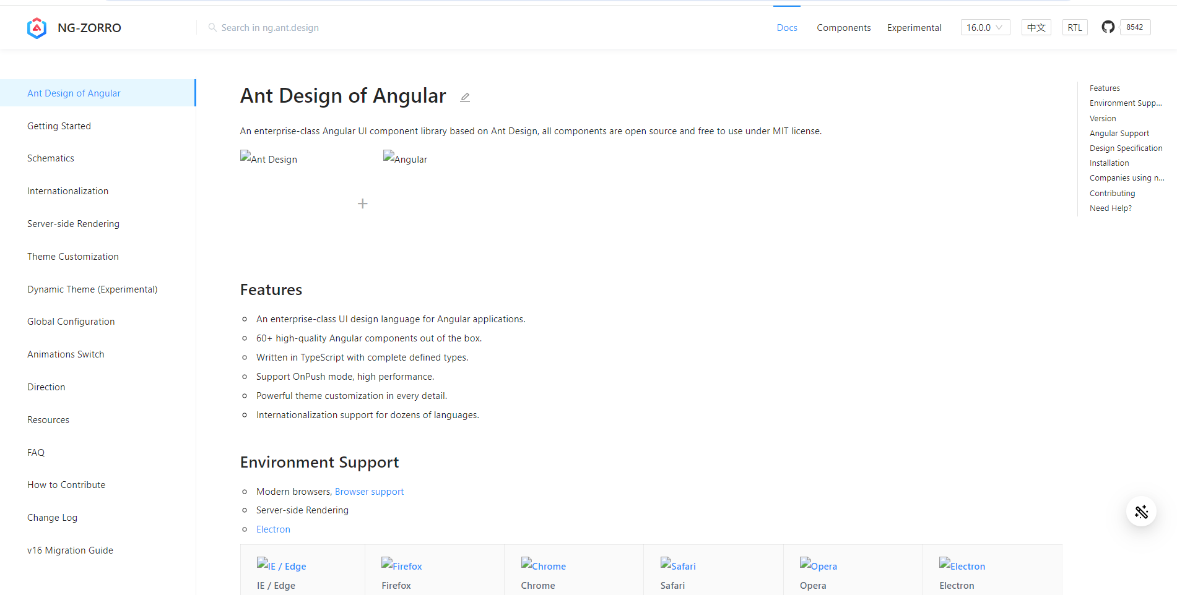1177x595 pixels.
Task: Click the search magnifier icon
Action: pyautogui.click(x=212, y=27)
